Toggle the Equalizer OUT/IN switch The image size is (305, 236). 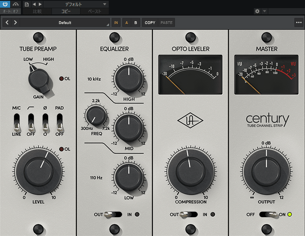tap(113, 214)
